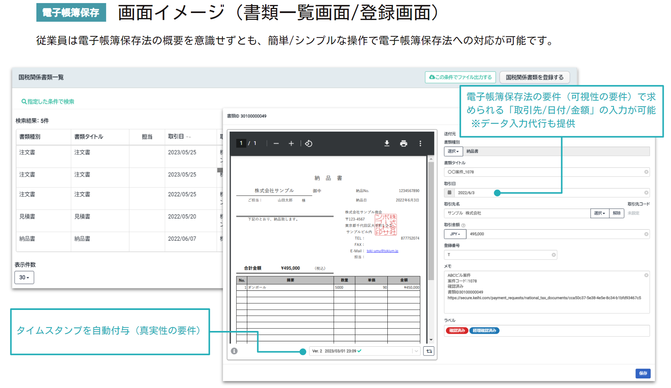
Task: Open the 表示件数 30 dropdown
Action: [24, 277]
